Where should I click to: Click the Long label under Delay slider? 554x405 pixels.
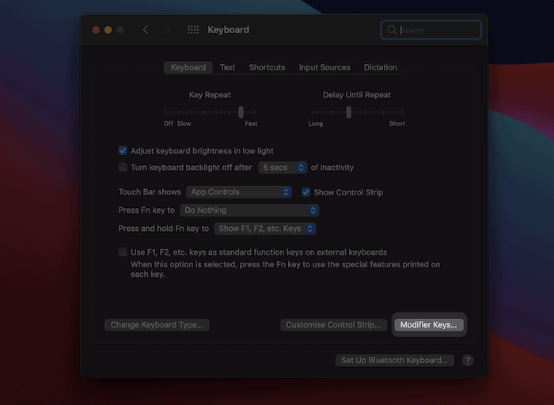tap(315, 123)
